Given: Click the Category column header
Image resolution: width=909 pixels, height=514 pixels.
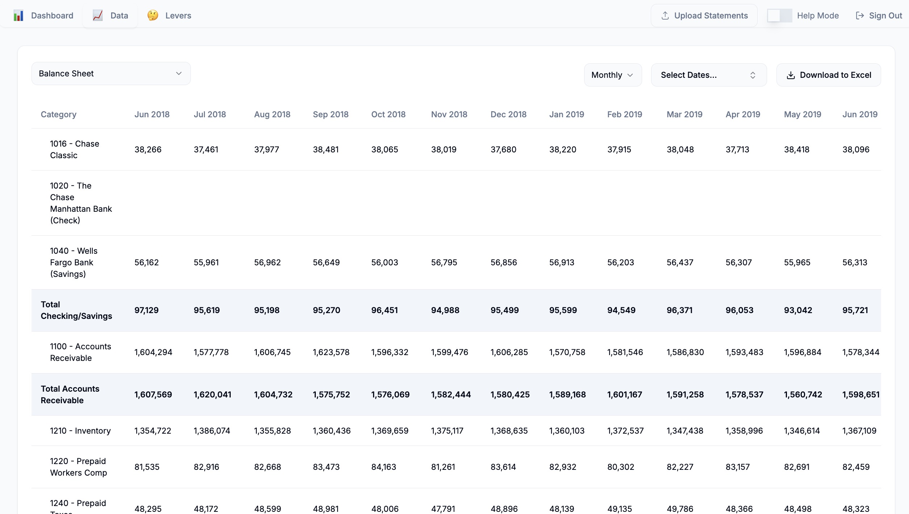Looking at the screenshot, I should [58, 114].
